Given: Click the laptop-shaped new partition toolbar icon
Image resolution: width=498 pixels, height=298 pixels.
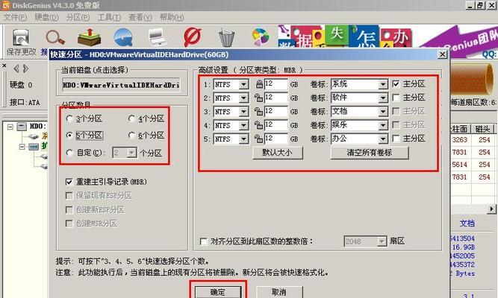Looking at the screenshot, I should 158,37.
